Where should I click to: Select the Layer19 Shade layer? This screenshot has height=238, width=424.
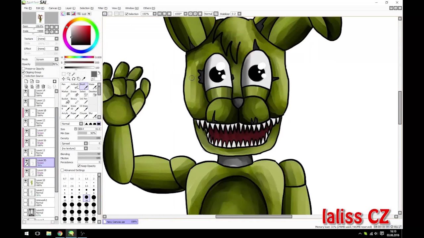tap(39, 173)
